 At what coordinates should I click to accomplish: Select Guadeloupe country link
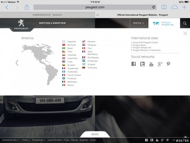click(x=73, y=69)
